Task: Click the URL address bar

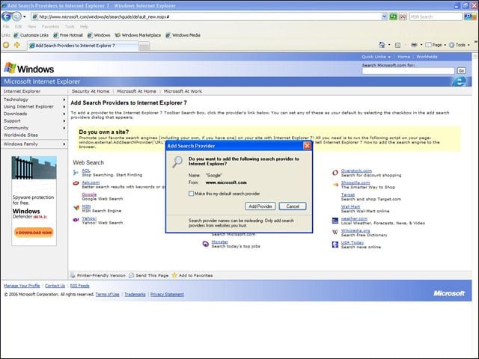Action: (207, 16)
